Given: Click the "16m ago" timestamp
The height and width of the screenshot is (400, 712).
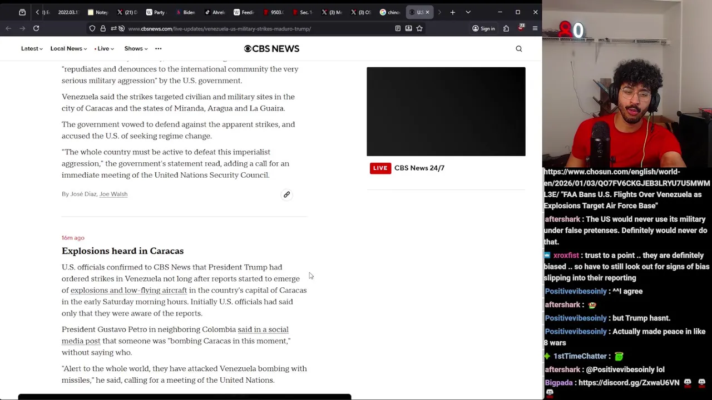Looking at the screenshot, I should [73, 238].
